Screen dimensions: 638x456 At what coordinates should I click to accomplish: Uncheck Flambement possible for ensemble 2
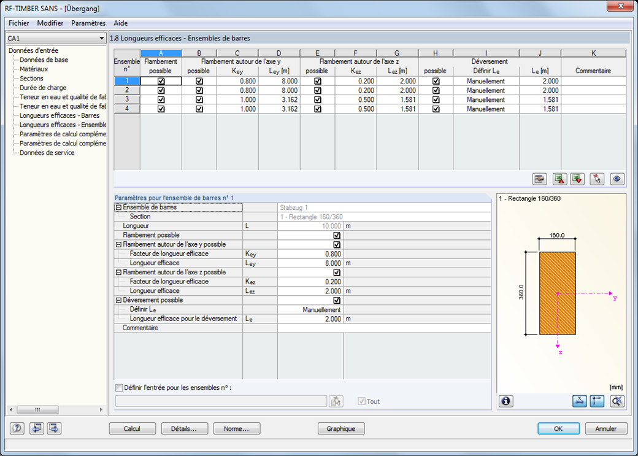160,90
